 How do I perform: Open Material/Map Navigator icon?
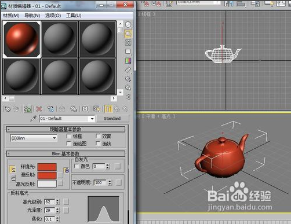coord(128,96)
